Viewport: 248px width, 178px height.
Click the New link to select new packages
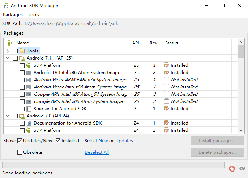pos(103,140)
